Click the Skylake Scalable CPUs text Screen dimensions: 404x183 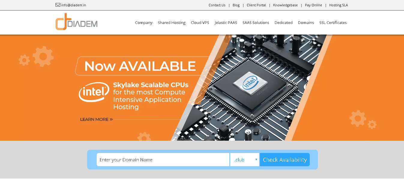tap(151, 85)
